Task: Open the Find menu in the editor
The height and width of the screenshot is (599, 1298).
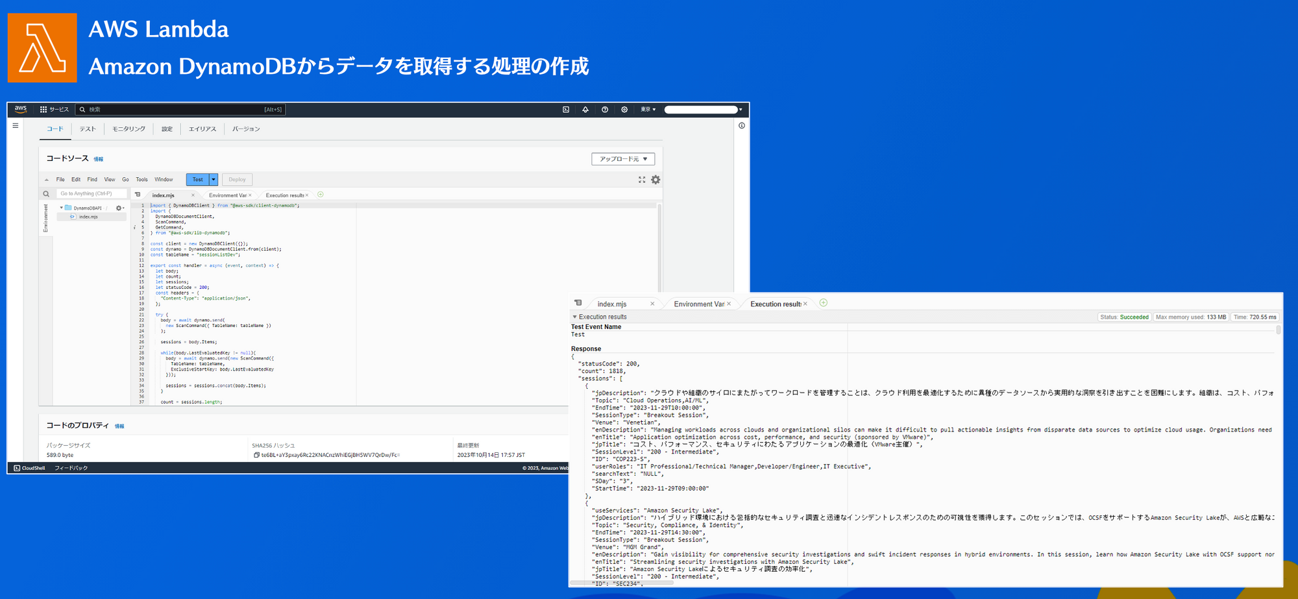Action: click(x=92, y=180)
